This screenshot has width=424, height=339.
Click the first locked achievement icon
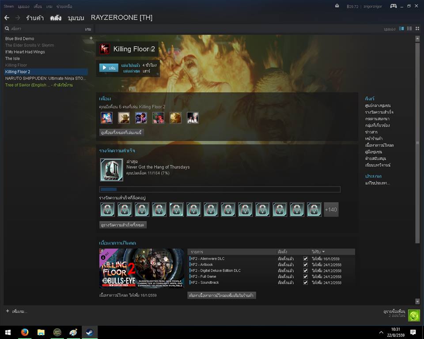tap(108, 210)
